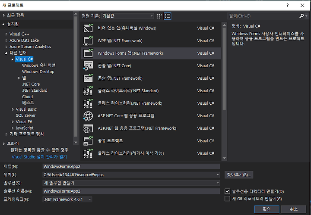Expand the 온라인 section
311x215 pixels.
(3, 143)
